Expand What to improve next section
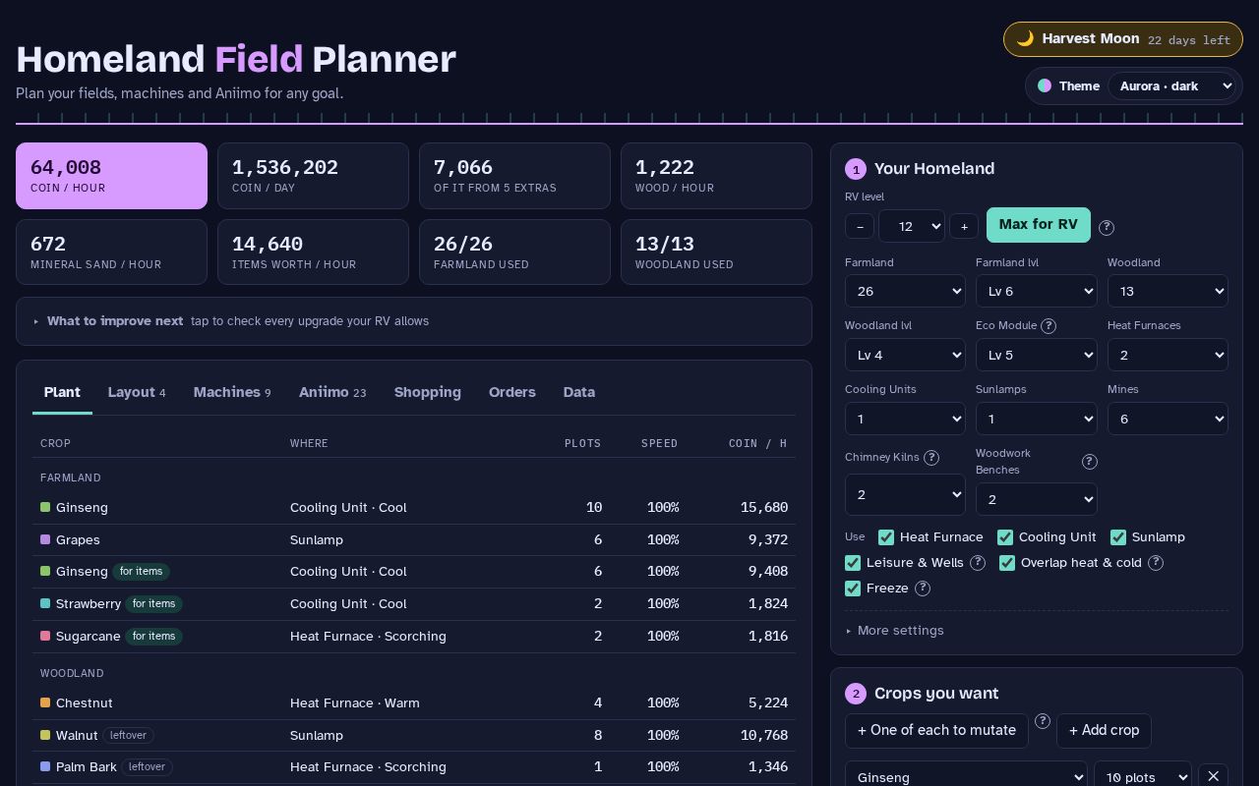This screenshot has height=786, width=1259. coord(414,321)
